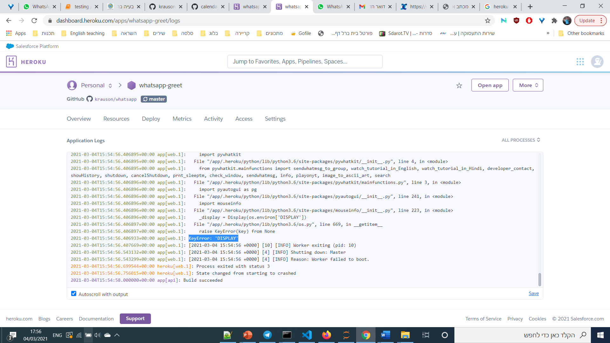Click the volume speaker tray icon
610x343 pixels.
pyautogui.click(x=97, y=335)
